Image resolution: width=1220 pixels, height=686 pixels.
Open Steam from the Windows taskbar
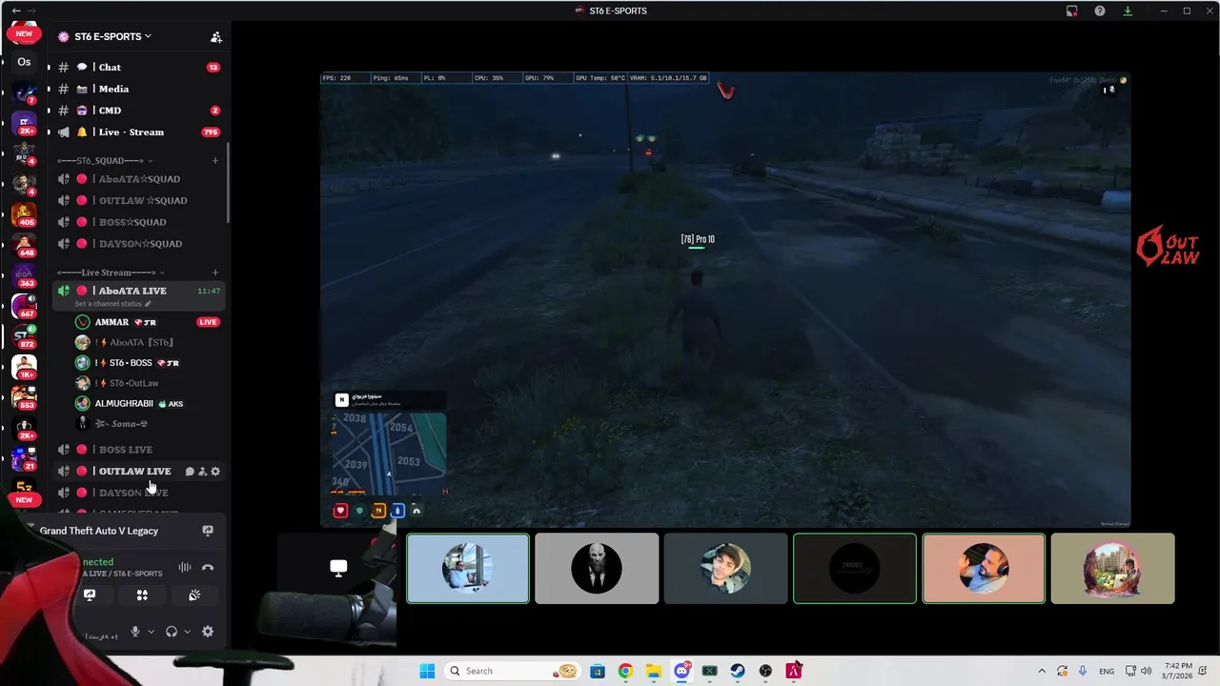pos(738,671)
